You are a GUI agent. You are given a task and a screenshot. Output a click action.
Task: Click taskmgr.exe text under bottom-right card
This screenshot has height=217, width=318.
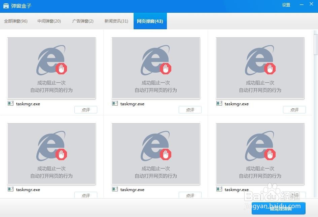pos(237,190)
